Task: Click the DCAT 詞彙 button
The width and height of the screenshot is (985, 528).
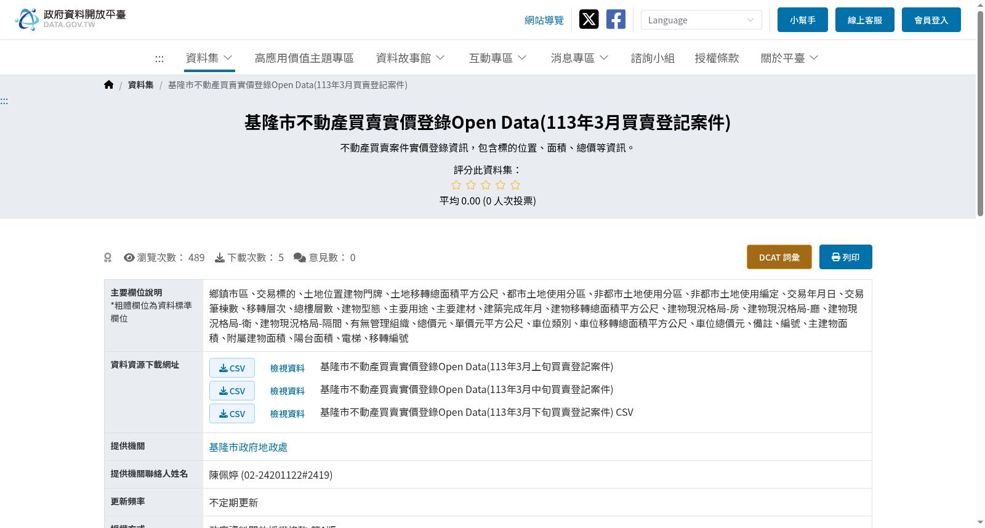Action: coord(779,257)
